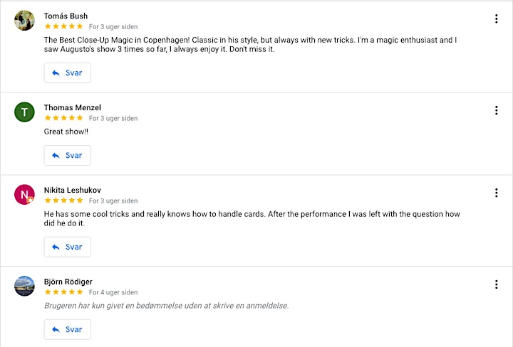Image resolution: width=513 pixels, height=347 pixels.
Task: Click the Local Guide badge on Nikita's avatar
Action: (x=30, y=200)
